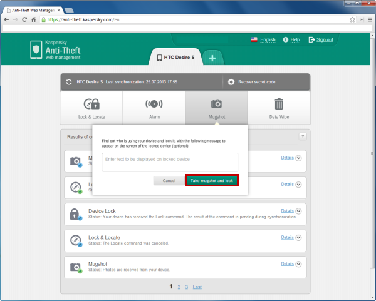Viewport: 376px width, 301px height.
Task: Open a new browser tab
Action: coord(69,10)
